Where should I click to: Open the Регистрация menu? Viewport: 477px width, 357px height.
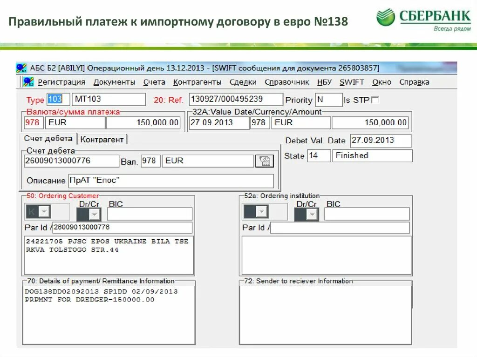click(x=61, y=82)
